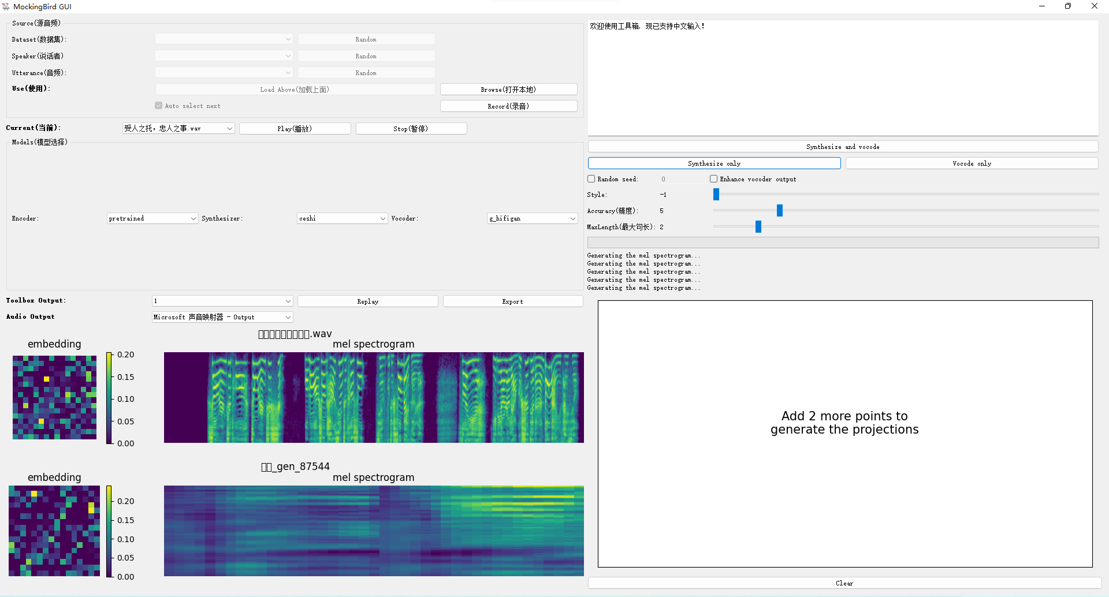Click the generated mel spectrogram plot
1109x597 pixels.
[x=374, y=531]
